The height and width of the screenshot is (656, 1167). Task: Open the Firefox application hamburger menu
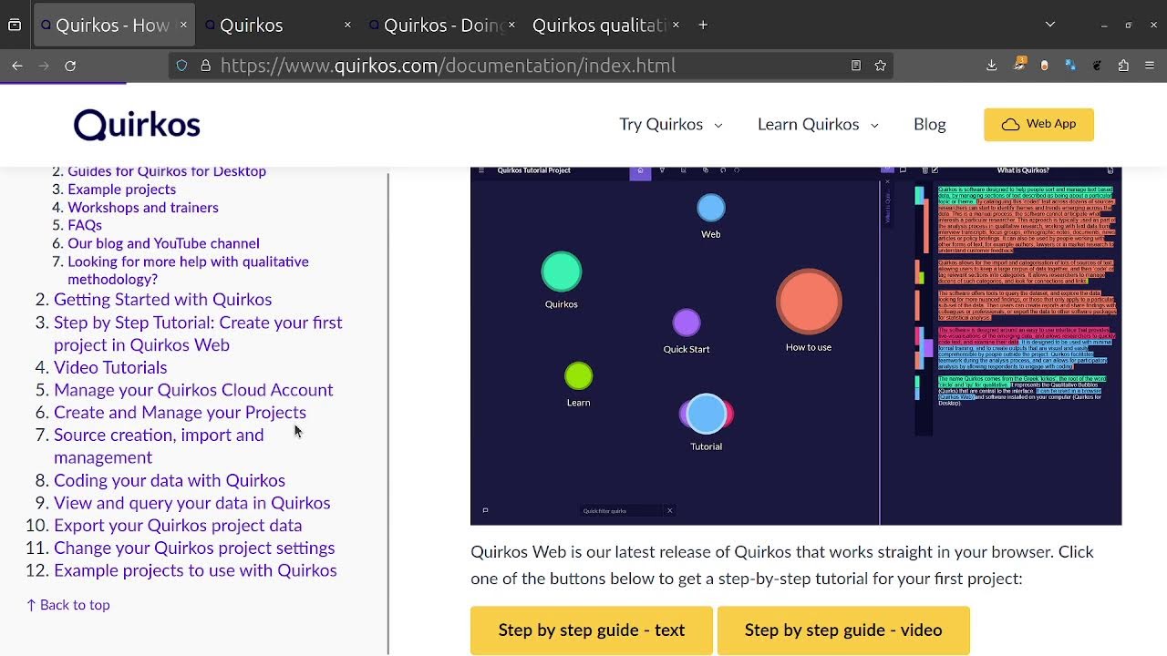1149,66
